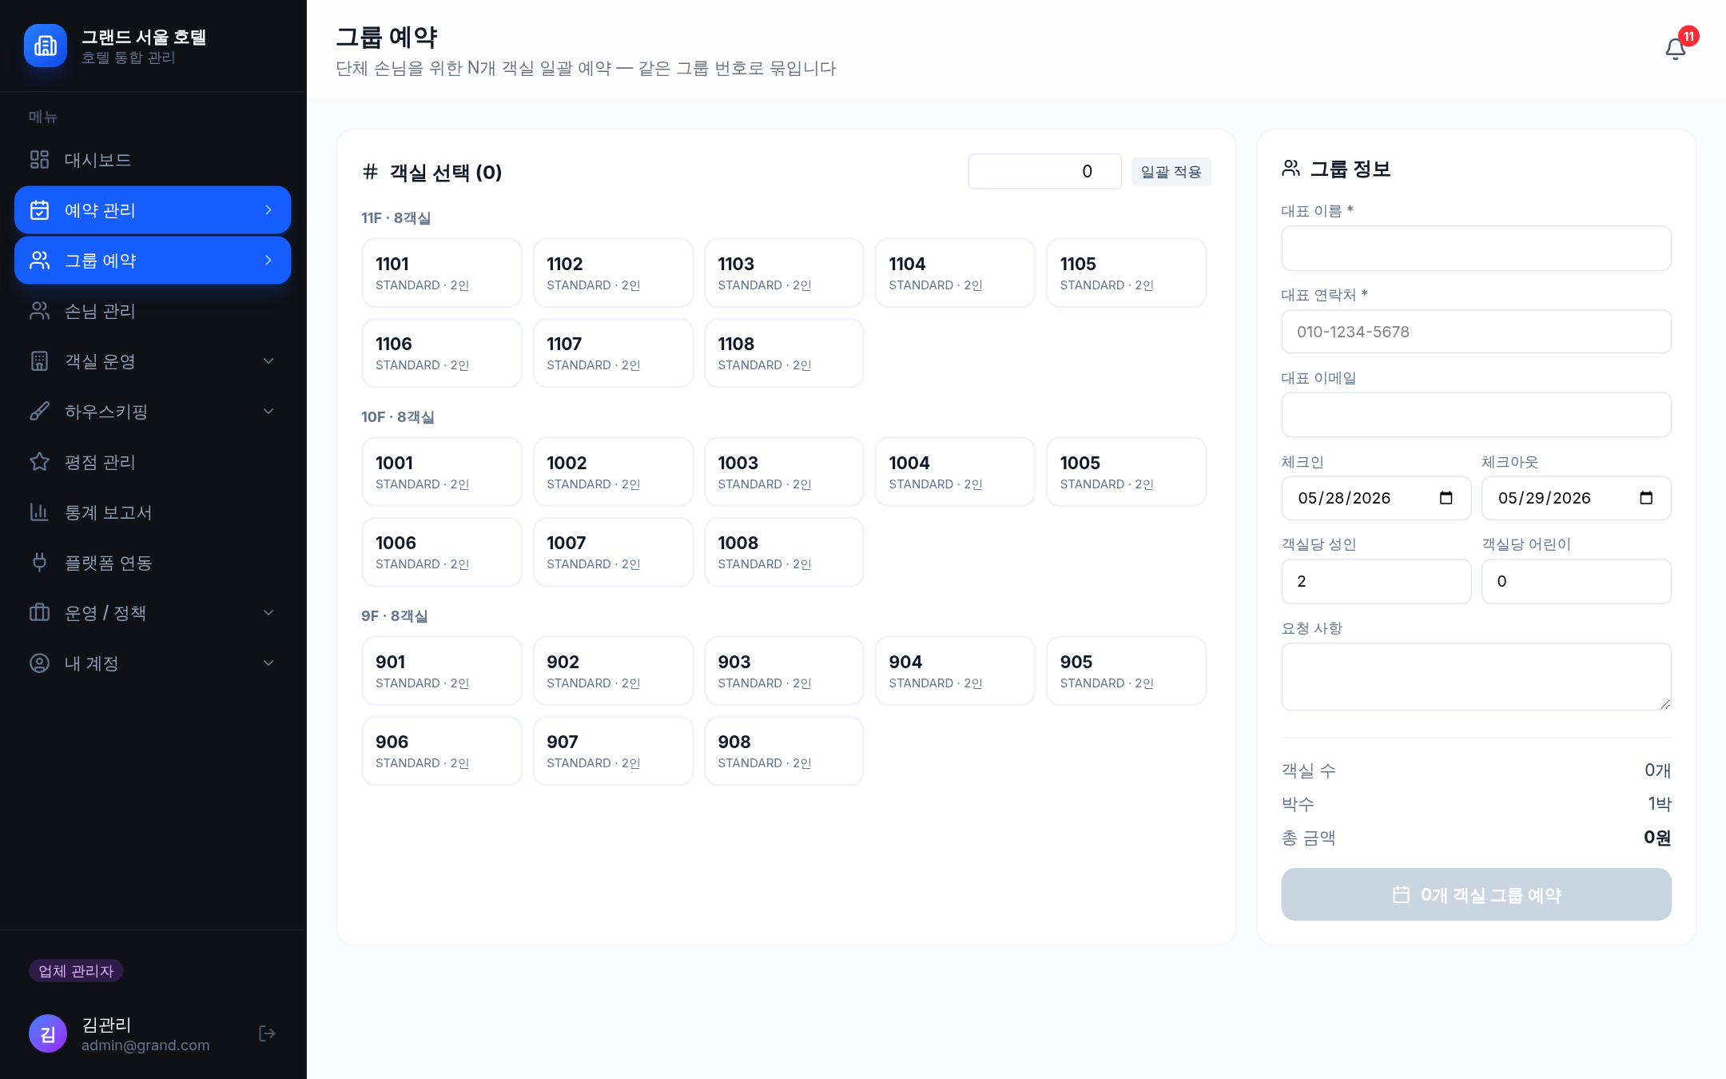Screen dimensions: 1726x1079
Task: Click the 업체 관리자 badge
Action: [76, 971]
